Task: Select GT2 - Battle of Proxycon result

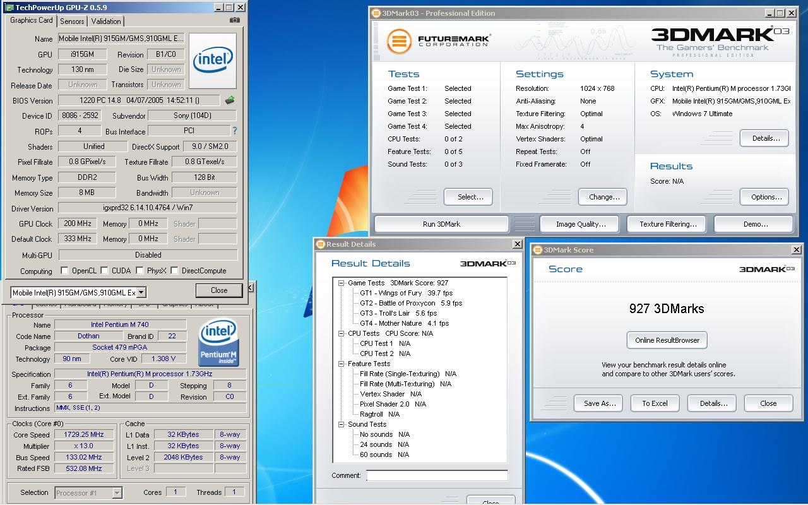Action: point(411,304)
